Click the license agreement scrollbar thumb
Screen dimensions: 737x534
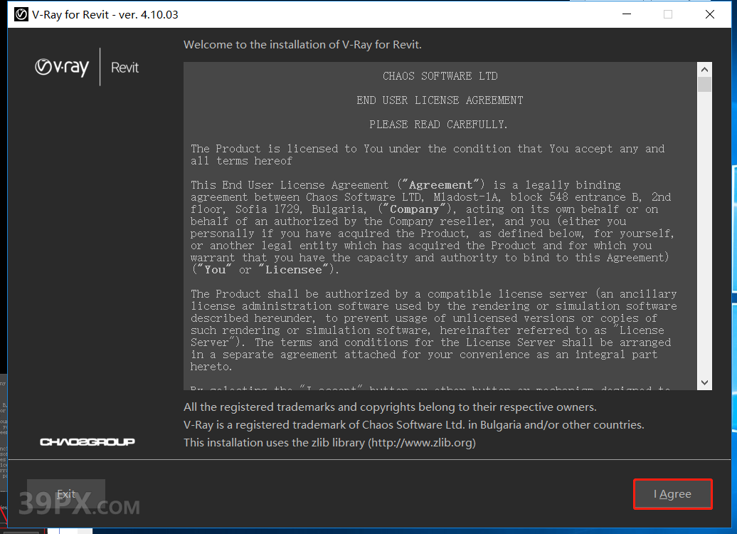click(704, 85)
